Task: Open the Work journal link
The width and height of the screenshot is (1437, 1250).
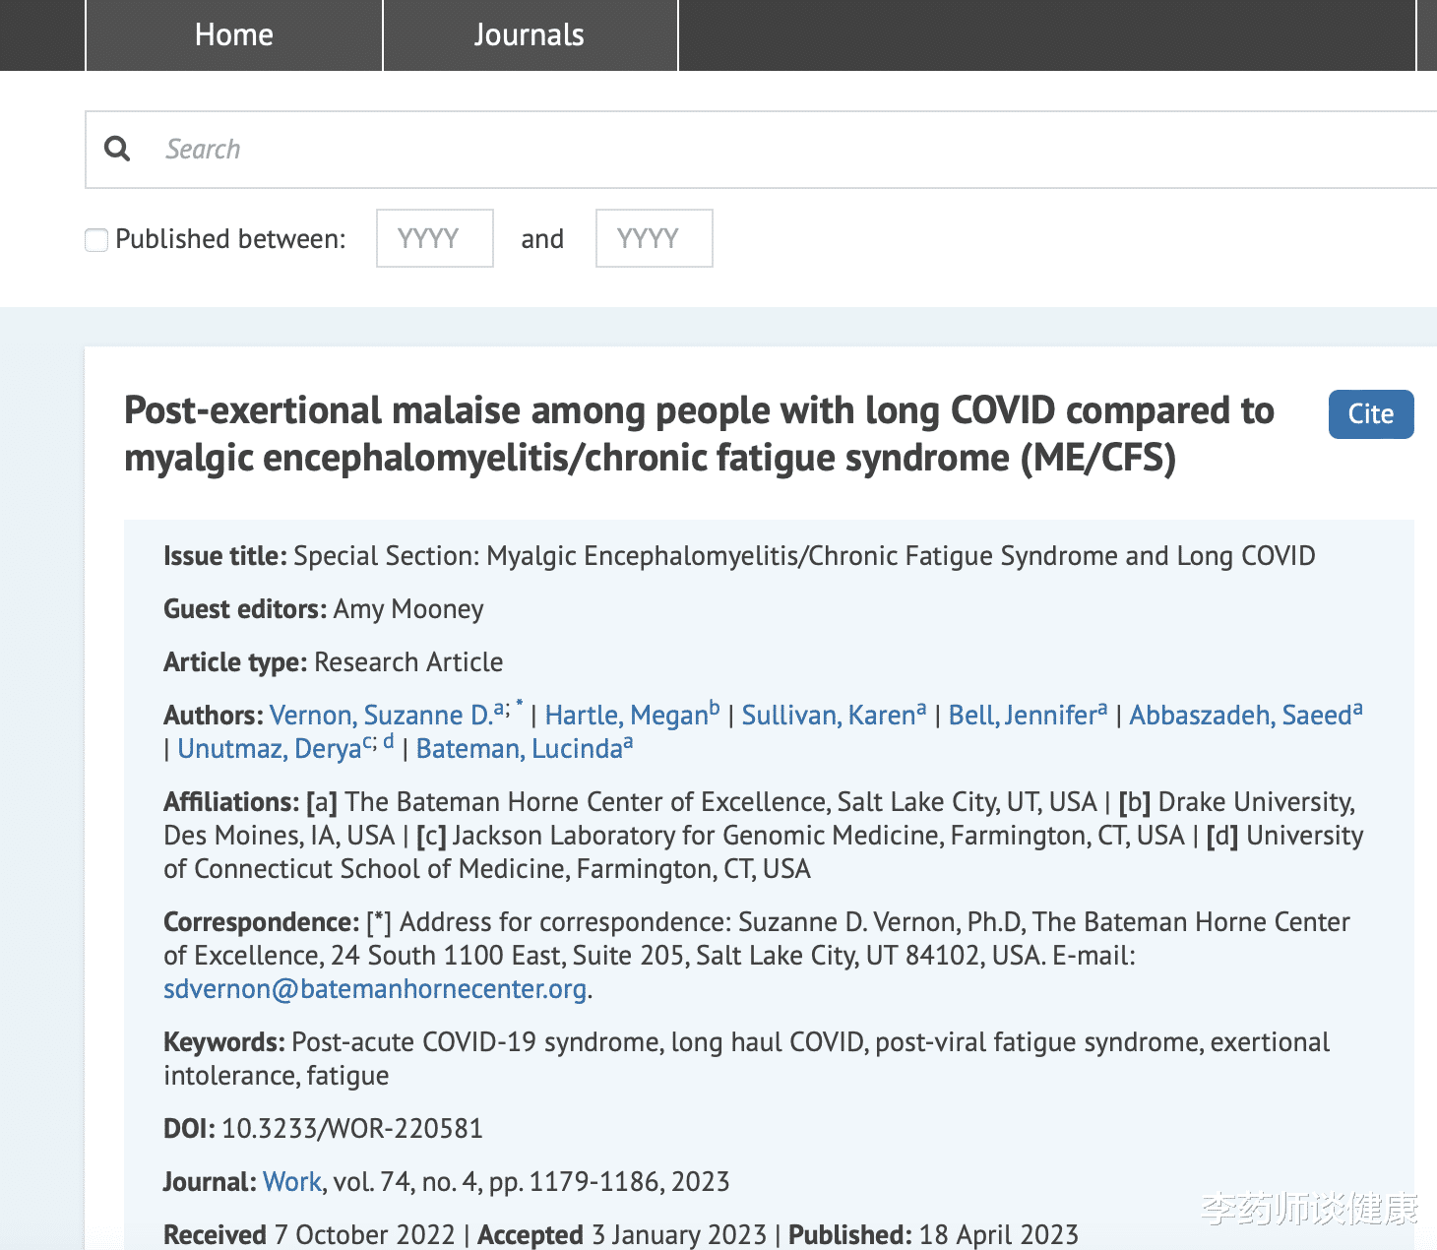Action: pyautogui.click(x=292, y=1182)
